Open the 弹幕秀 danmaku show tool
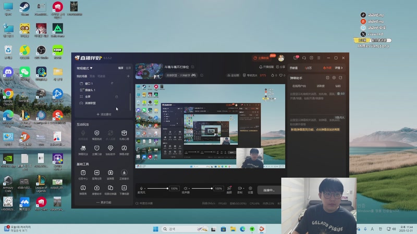417x234 pixels. click(x=83, y=190)
